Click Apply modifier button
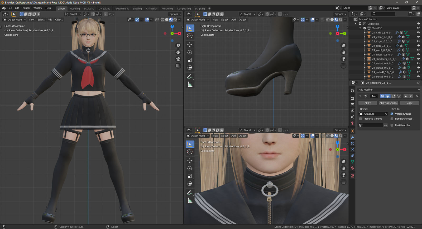Viewport: 422px width, 229px height. click(368, 103)
